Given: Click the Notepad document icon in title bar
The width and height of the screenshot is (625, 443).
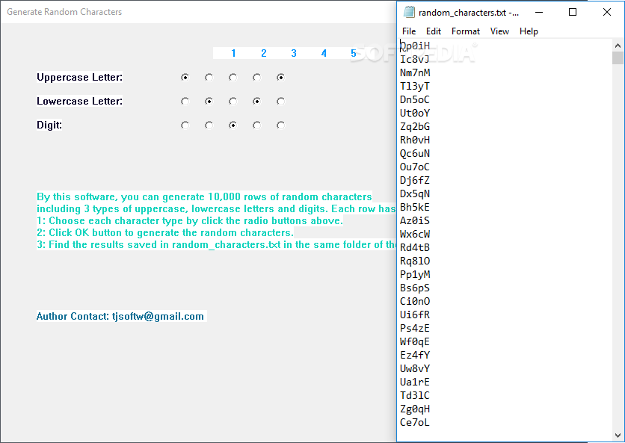Looking at the screenshot, I should (x=408, y=13).
